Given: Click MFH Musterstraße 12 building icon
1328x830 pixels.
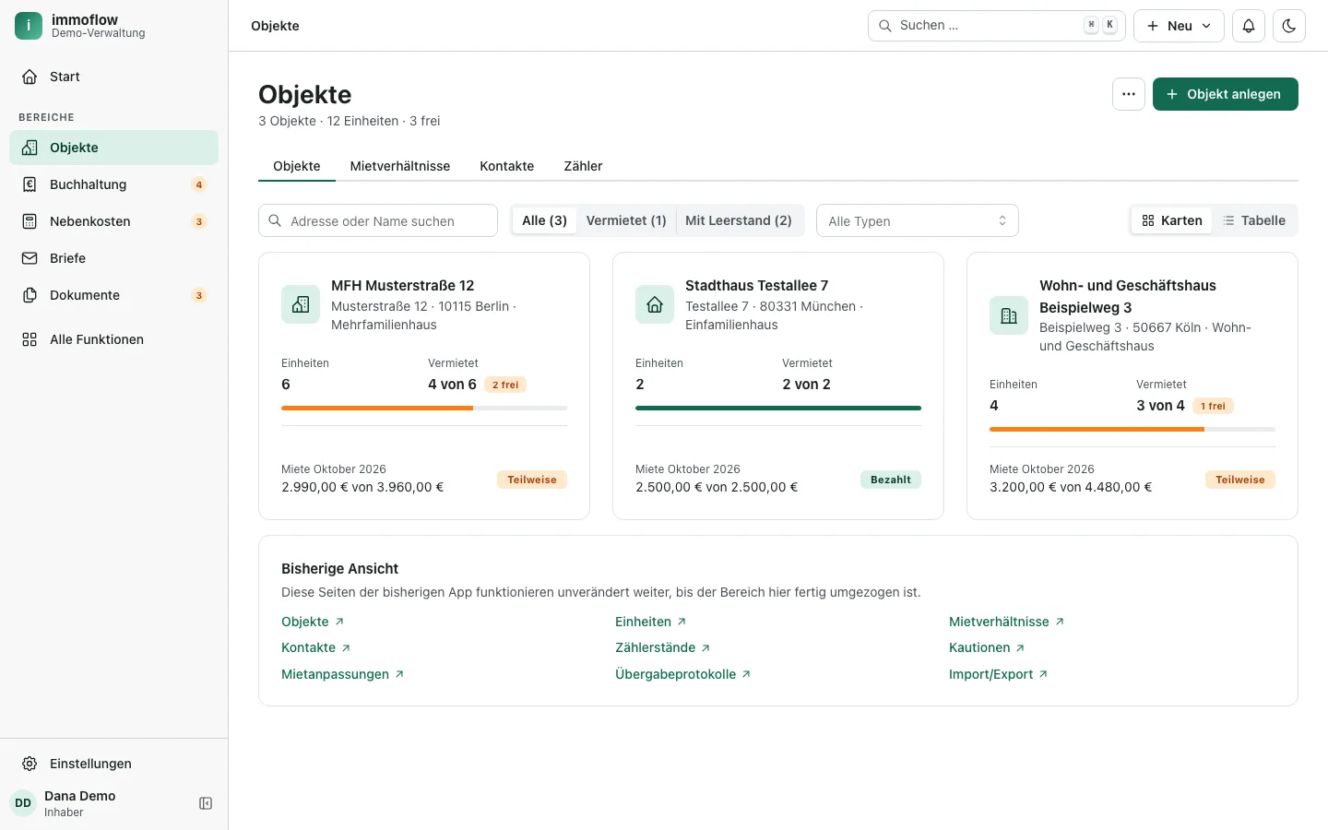Looking at the screenshot, I should 301,304.
